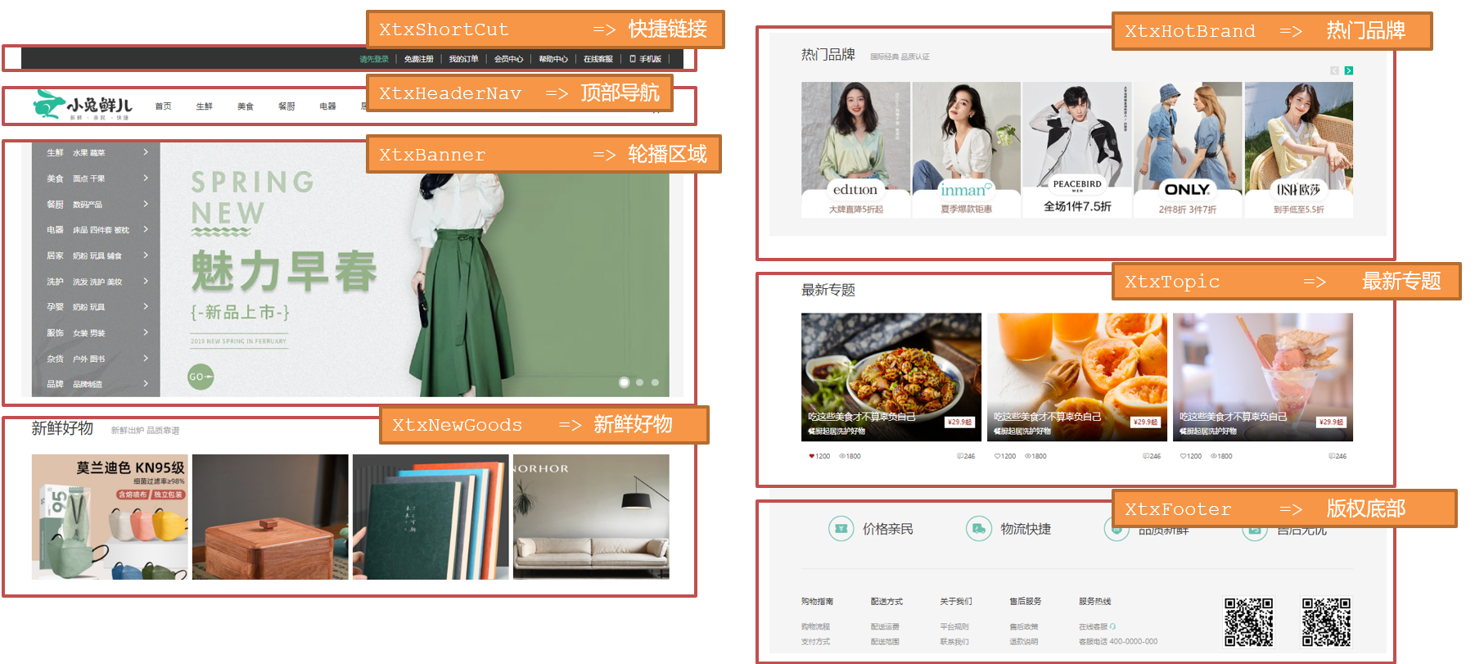Click the 价格亲民 yen ticket icon

tap(840, 529)
